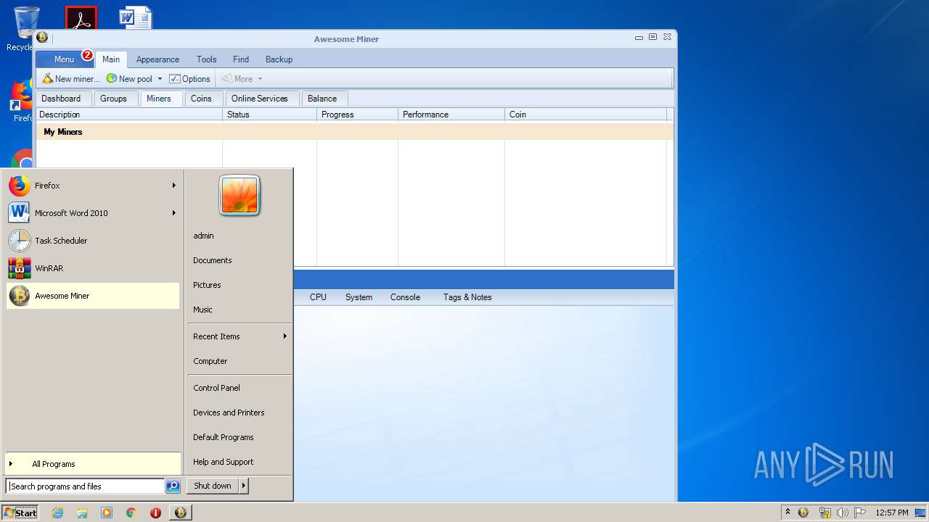Select the Awesome Miner taskbar button

(x=181, y=513)
